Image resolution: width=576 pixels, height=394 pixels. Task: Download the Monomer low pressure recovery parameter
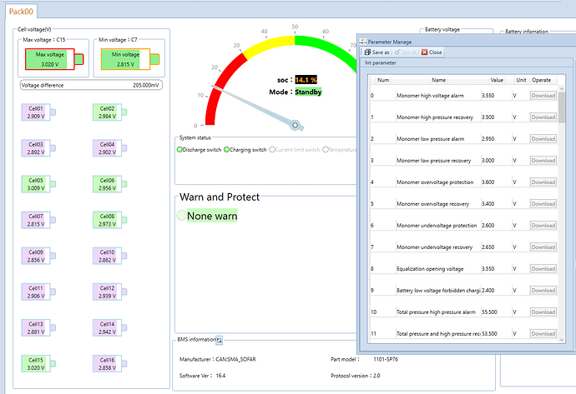543,161
